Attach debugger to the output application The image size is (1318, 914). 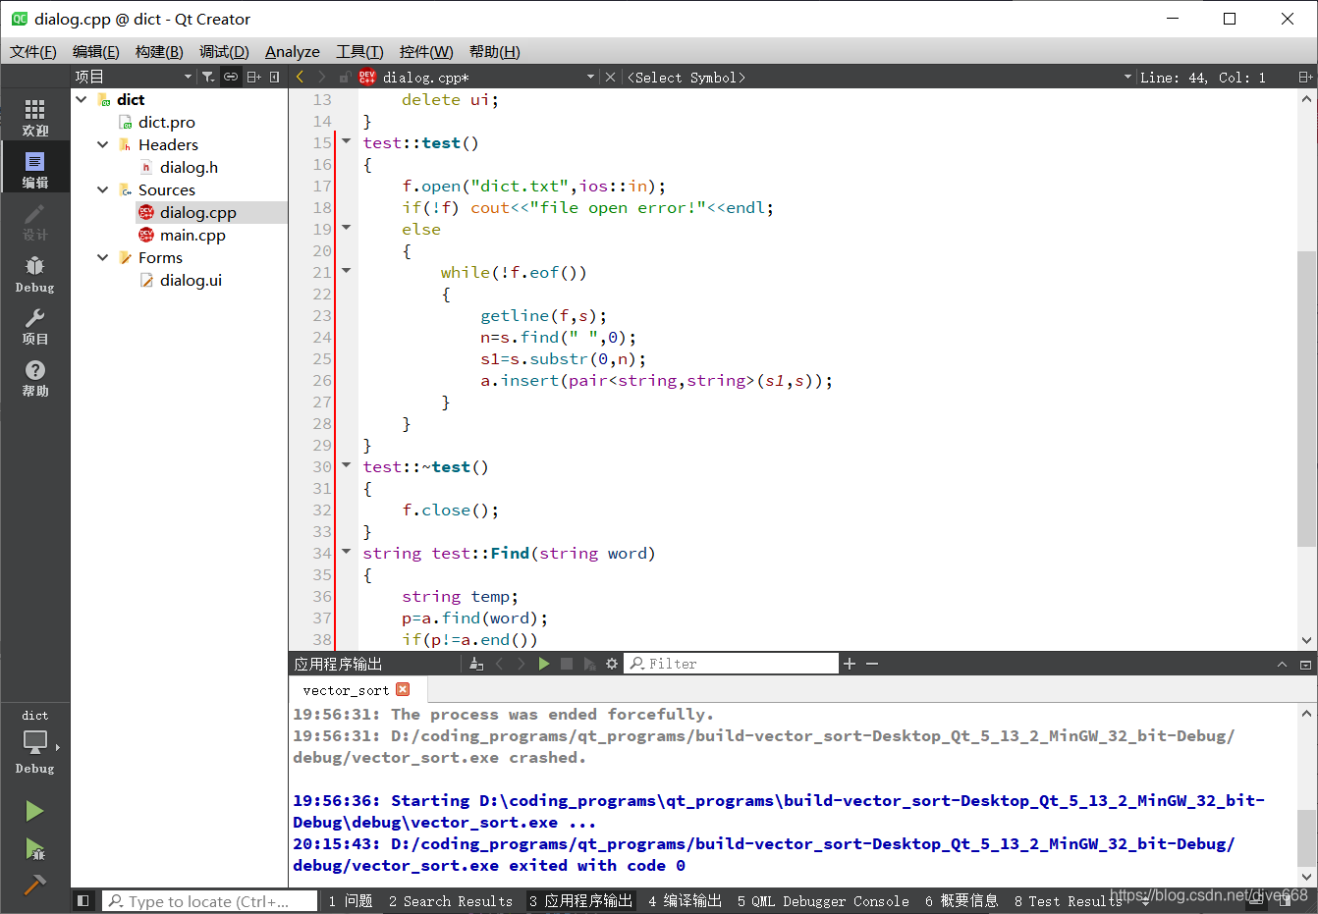click(x=589, y=664)
